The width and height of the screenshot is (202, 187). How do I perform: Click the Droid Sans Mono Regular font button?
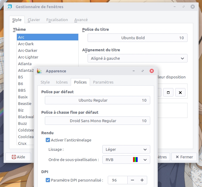(x=98, y=121)
